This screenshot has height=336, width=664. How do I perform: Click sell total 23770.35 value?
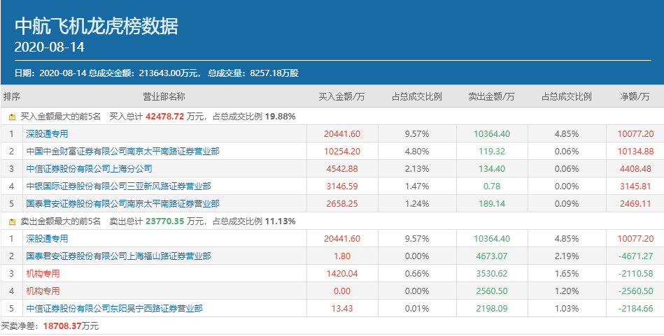click(x=164, y=221)
